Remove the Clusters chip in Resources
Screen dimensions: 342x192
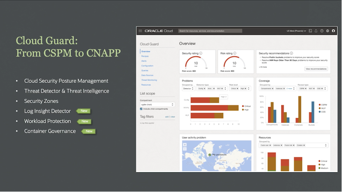point(304,145)
